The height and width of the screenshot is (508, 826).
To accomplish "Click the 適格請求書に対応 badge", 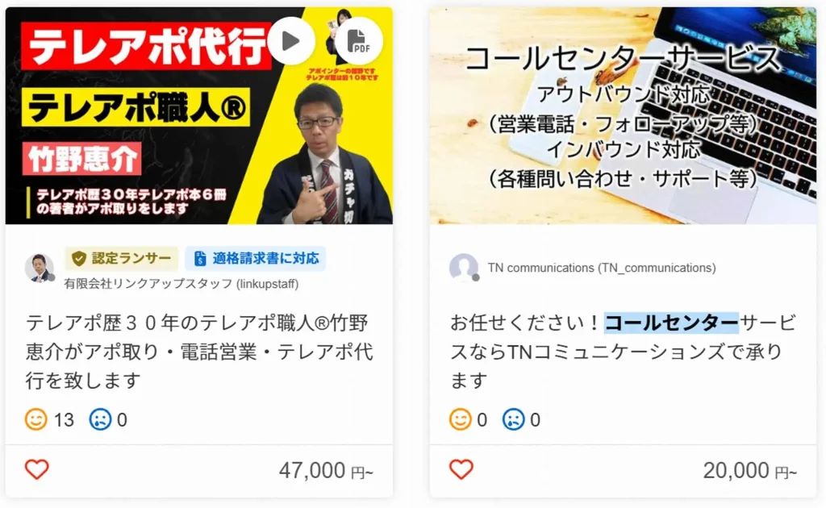I will 256,259.
